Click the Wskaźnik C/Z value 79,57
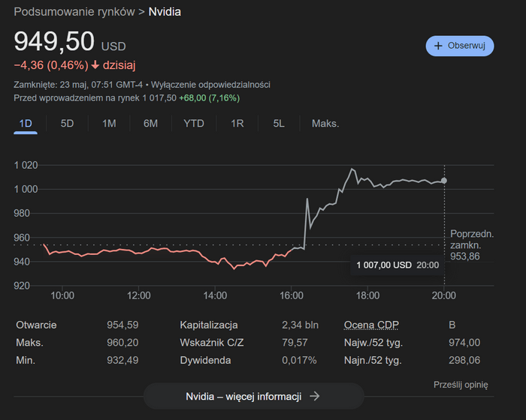 pyautogui.click(x=295, y=343)
